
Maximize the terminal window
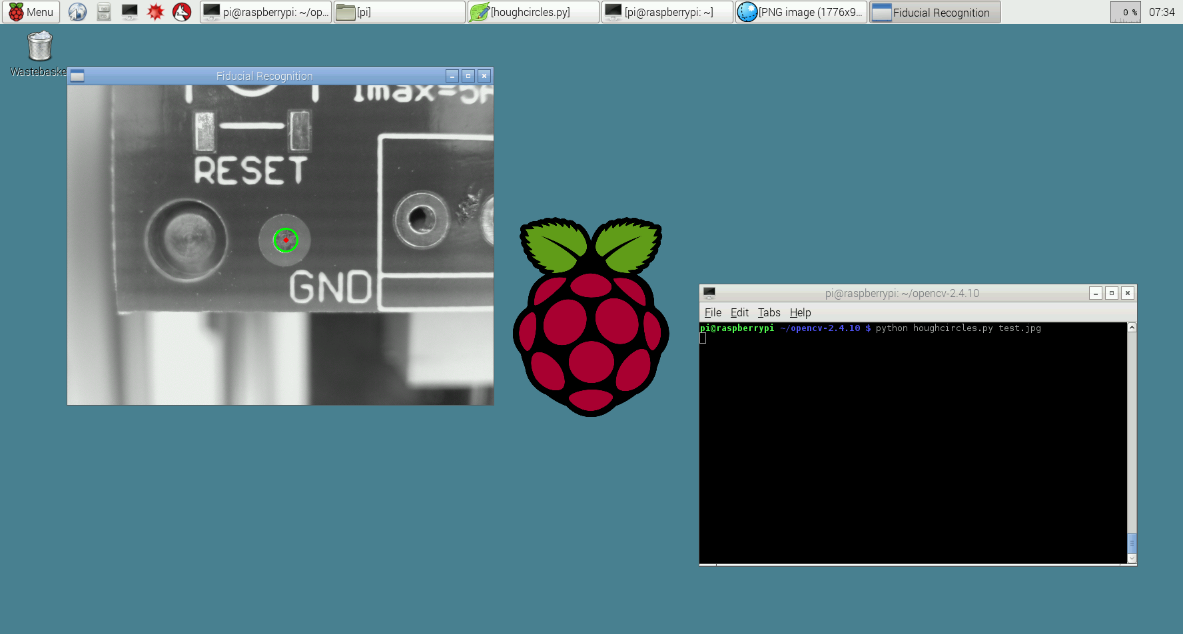coord(1112,293)
